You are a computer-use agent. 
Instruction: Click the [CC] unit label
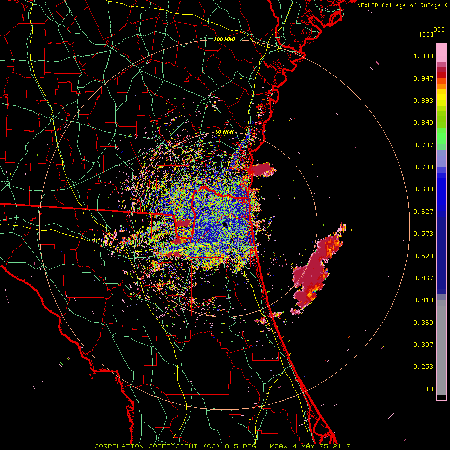[x=426, y=34]
